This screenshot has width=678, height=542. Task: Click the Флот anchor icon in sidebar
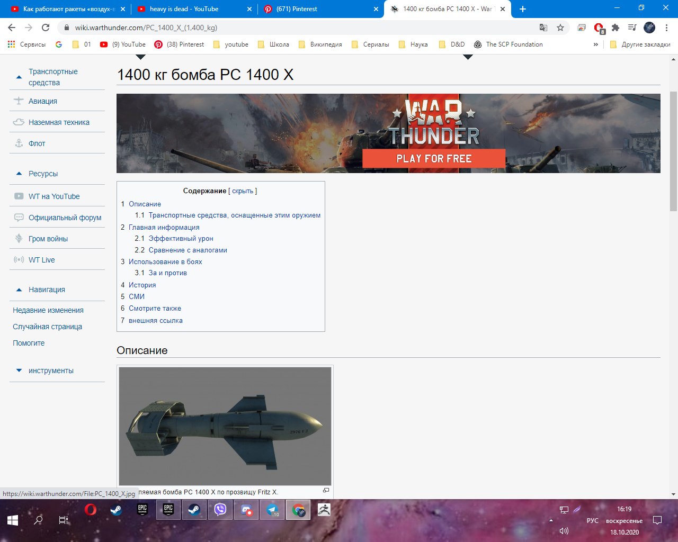click(x=19, y=143)
